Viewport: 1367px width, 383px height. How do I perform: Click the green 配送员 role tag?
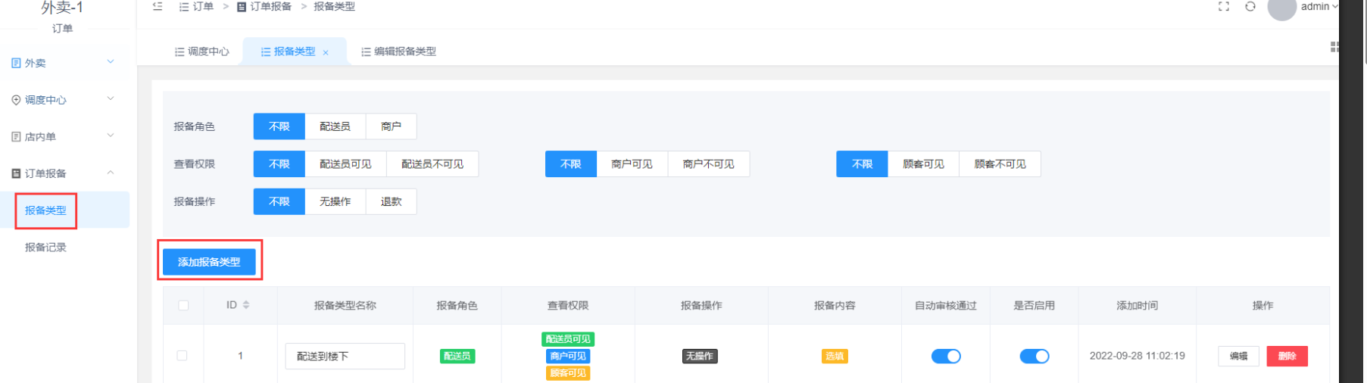click(457, 356)
